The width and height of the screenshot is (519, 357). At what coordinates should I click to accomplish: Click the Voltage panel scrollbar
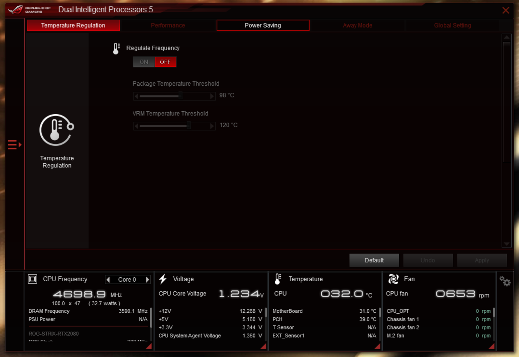266,313
